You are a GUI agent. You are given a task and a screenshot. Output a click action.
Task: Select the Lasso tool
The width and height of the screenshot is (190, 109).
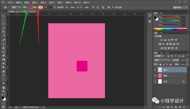point(4,24)
